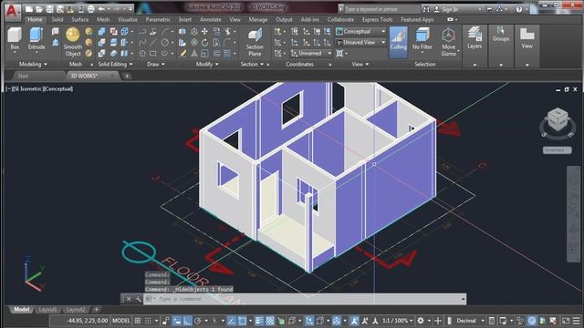The image size is (584, 328).
Task: Click the Groups panel button
Action: coord(501,35)
